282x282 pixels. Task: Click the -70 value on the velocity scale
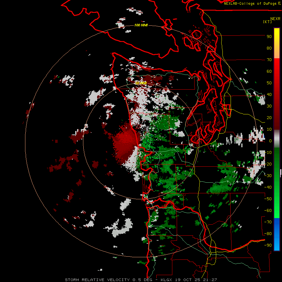[268, 222]
